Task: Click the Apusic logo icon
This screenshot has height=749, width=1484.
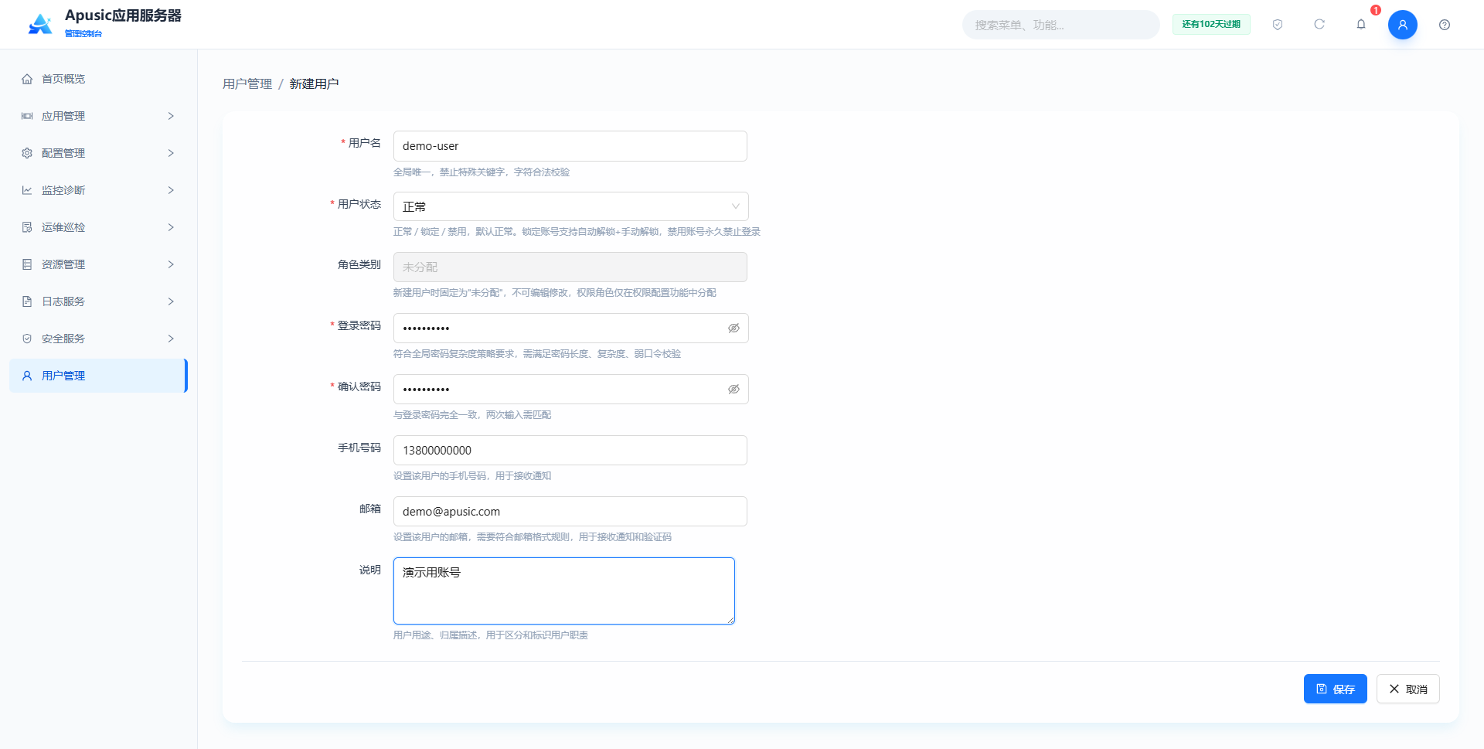Action: [40, 24]
